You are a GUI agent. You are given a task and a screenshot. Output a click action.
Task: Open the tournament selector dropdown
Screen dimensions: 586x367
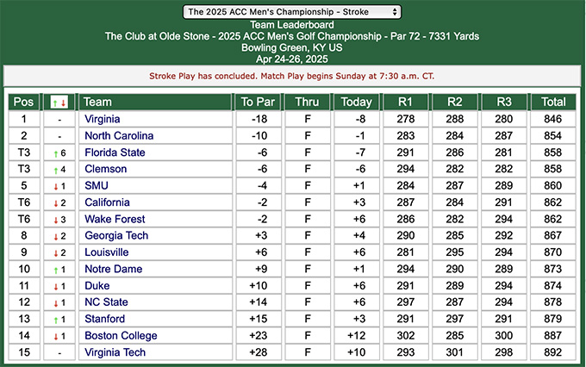tap(292, 11)
